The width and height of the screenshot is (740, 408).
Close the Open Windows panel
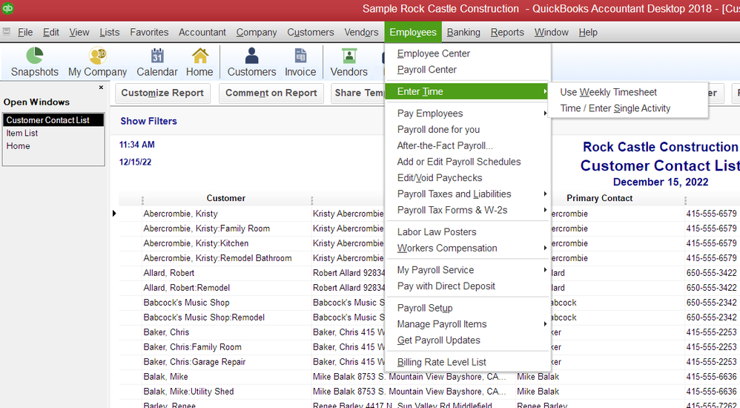[x=101, y=88]
